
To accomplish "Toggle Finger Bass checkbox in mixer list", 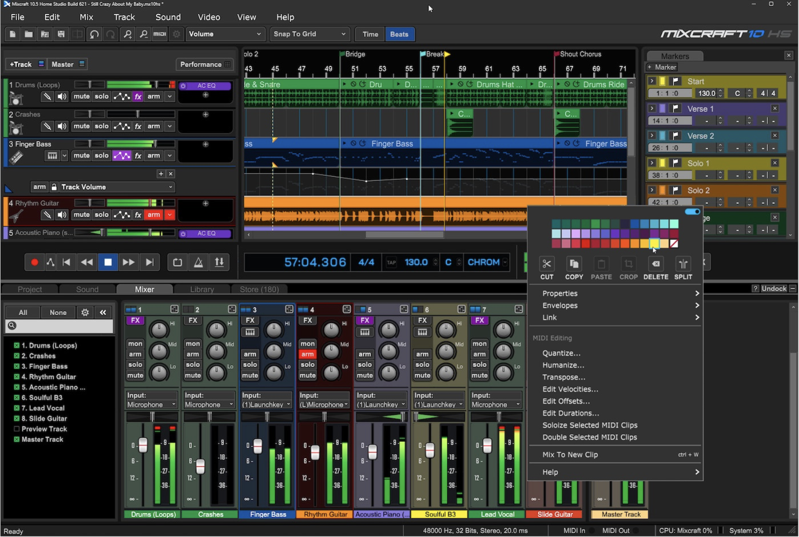I will pyautogui.click(x=16, y=366).
